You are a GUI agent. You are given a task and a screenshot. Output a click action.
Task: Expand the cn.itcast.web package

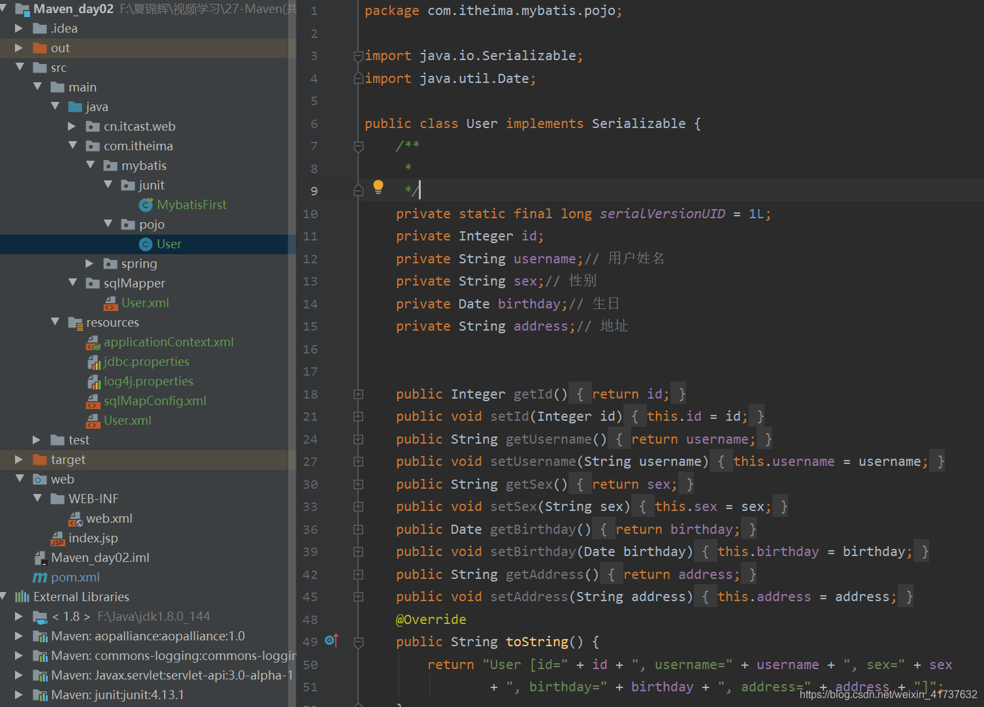click(x=72, y=126)
